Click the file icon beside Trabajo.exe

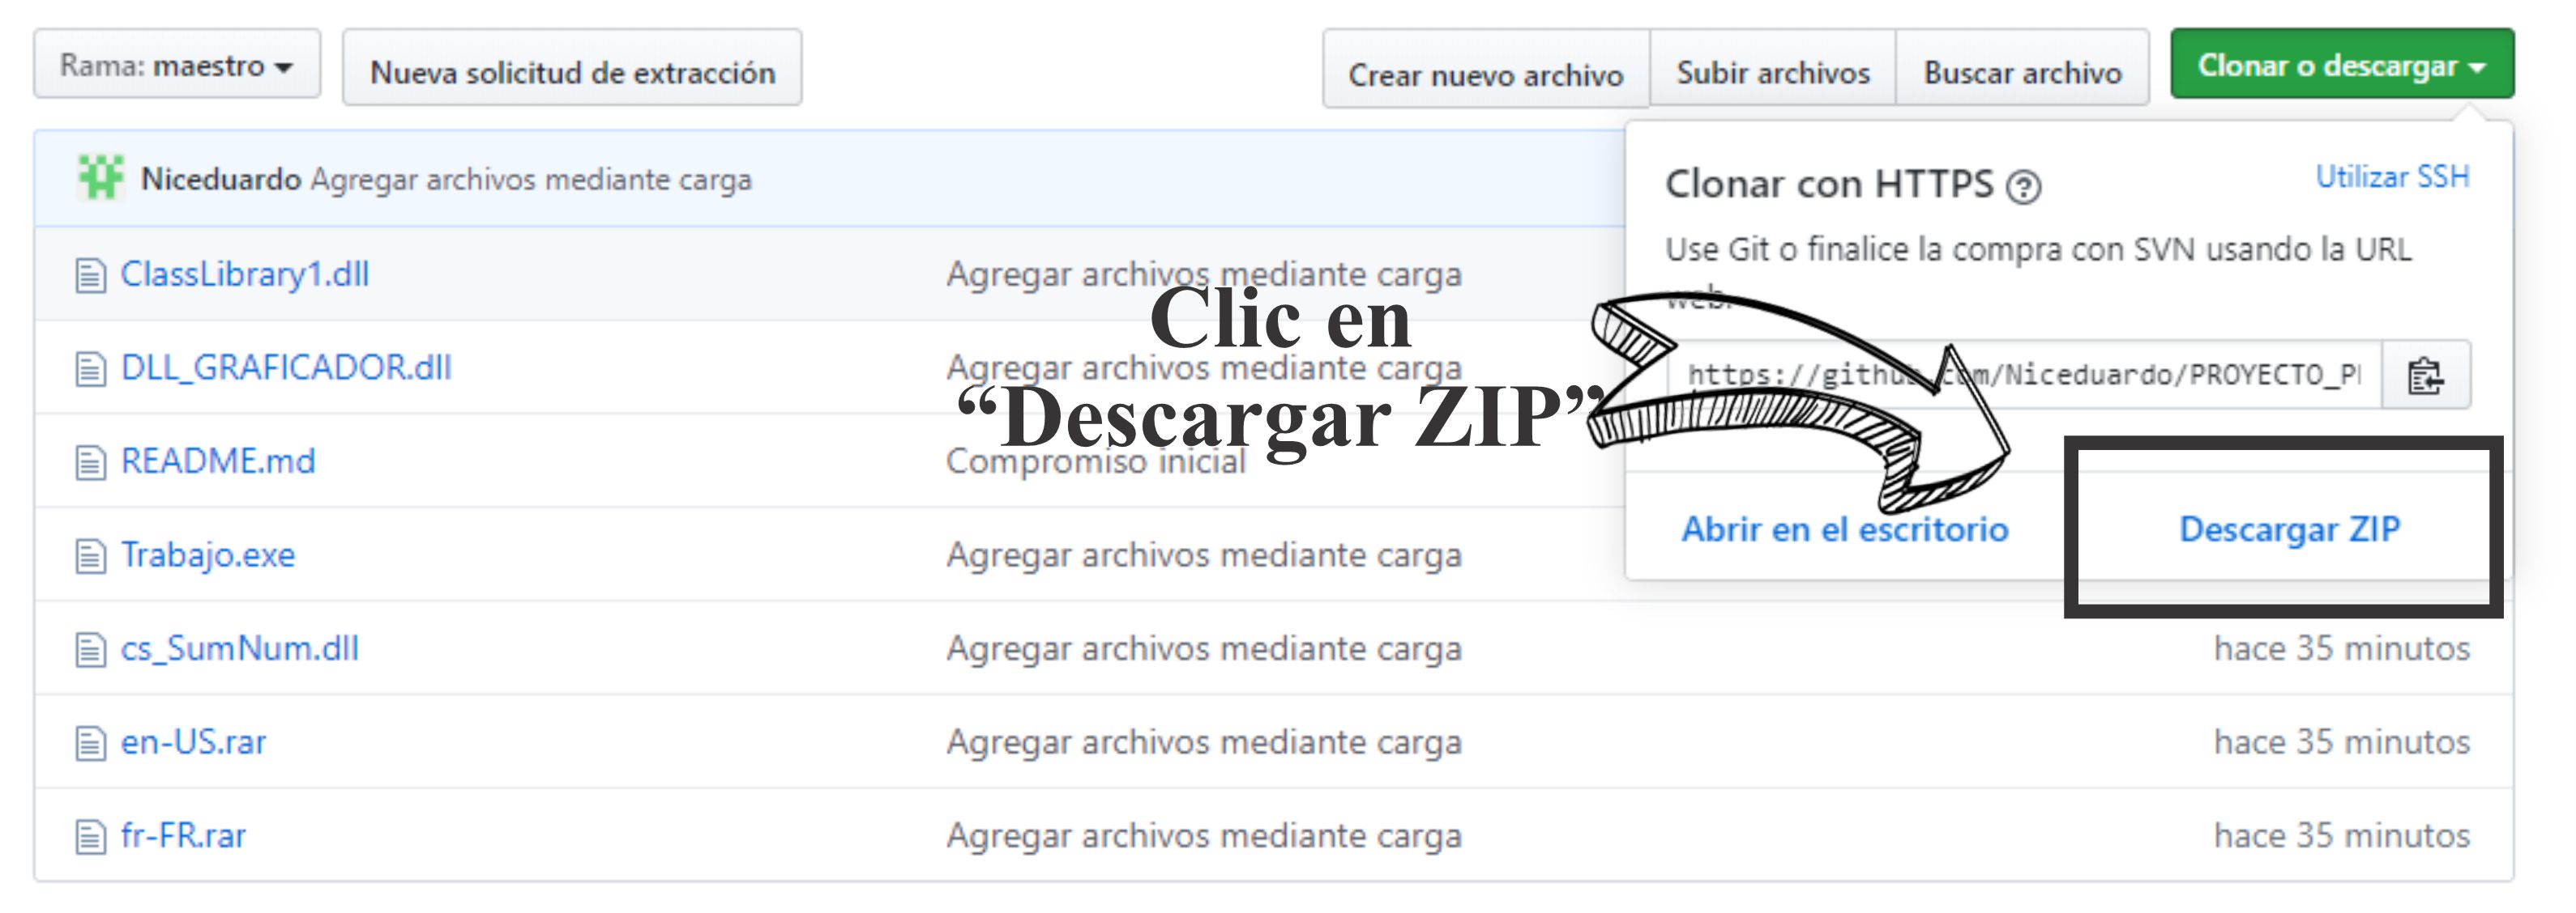pos(90,554)
